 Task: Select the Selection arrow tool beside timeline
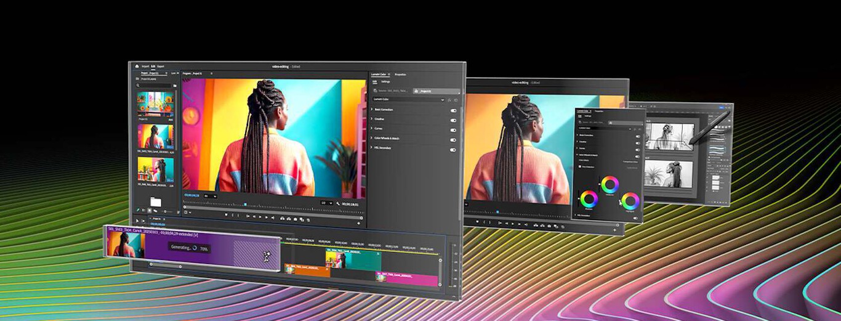137,219
